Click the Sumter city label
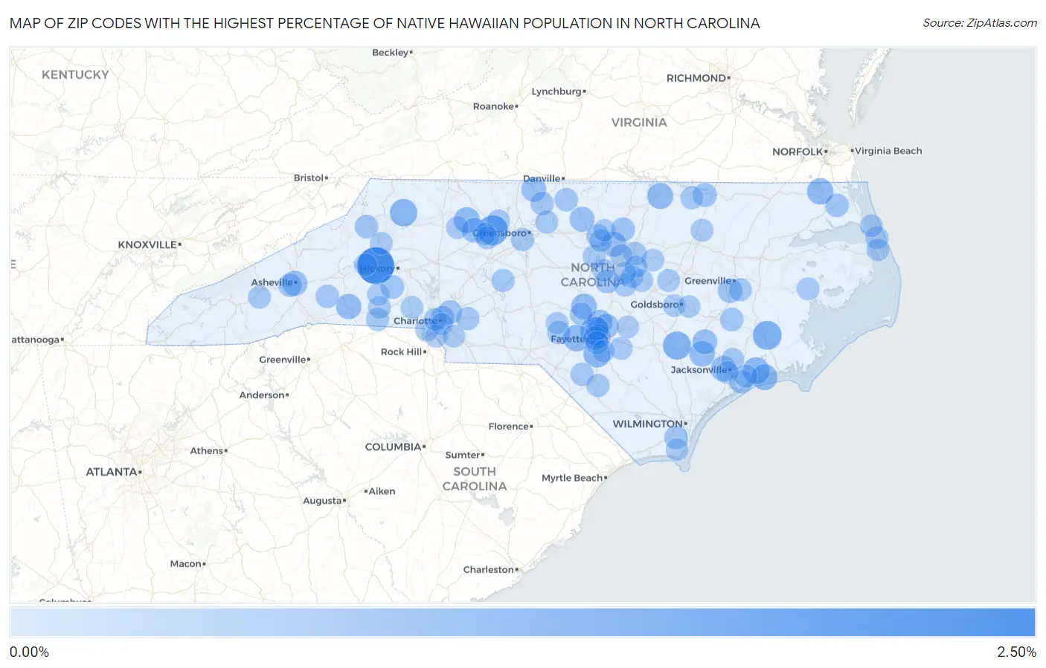 click(463, 455)
